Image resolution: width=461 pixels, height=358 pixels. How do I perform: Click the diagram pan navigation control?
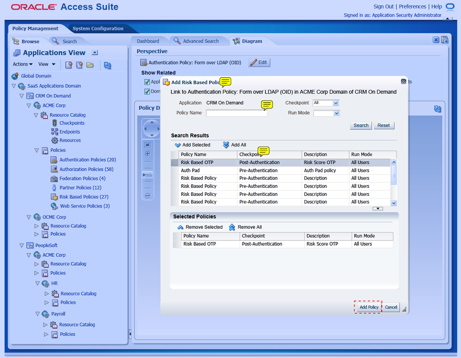(x=152, y=128)
